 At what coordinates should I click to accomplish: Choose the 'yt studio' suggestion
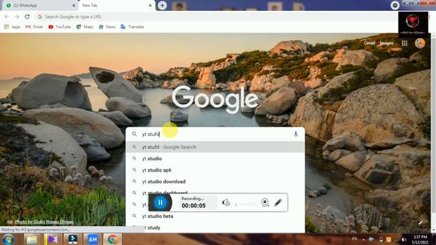[215, 159]
